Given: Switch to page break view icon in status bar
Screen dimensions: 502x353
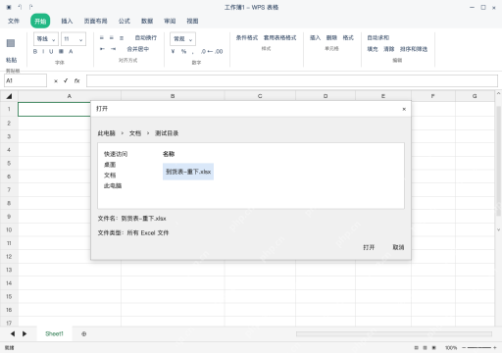Looking at the screenshot, I should tap(434, 348).
